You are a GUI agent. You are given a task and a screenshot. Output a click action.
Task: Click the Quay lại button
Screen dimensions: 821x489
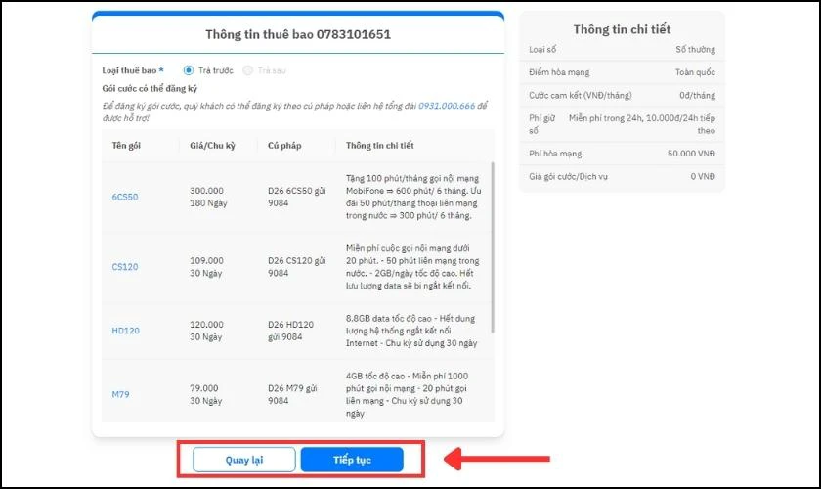point(244,460)
